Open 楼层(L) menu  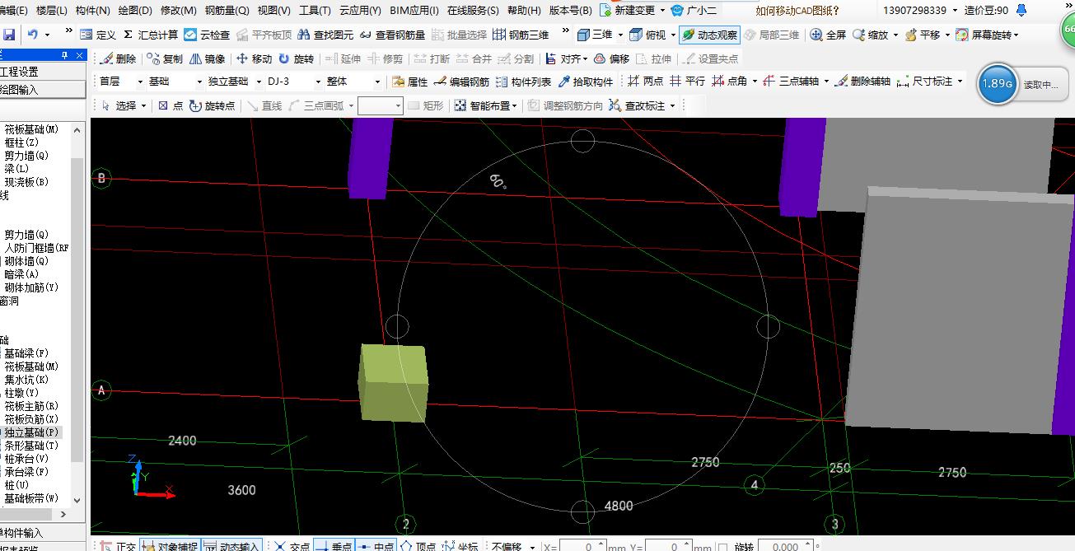pos(52,11)
